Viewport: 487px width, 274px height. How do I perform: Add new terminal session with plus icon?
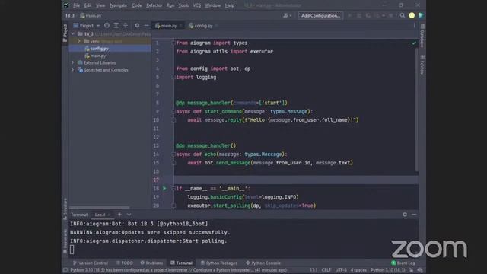pos(119,215)
